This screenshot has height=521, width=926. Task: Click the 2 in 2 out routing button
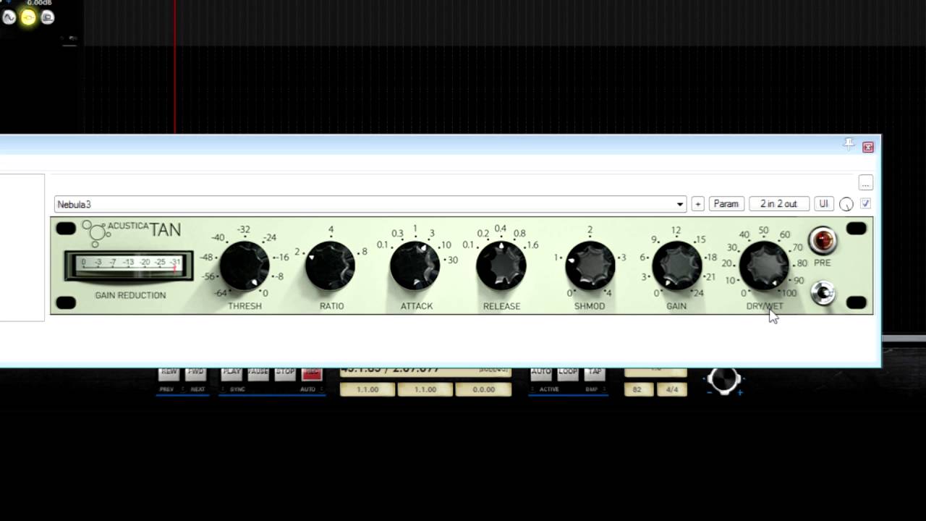point(778,204)
